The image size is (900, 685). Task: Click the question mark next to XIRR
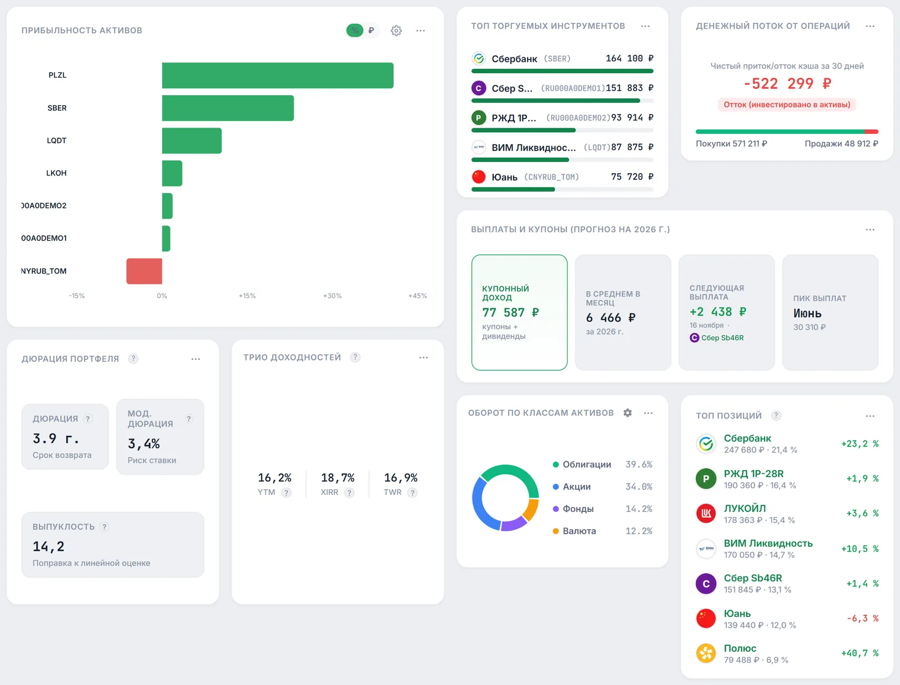(x=349, y=493)
